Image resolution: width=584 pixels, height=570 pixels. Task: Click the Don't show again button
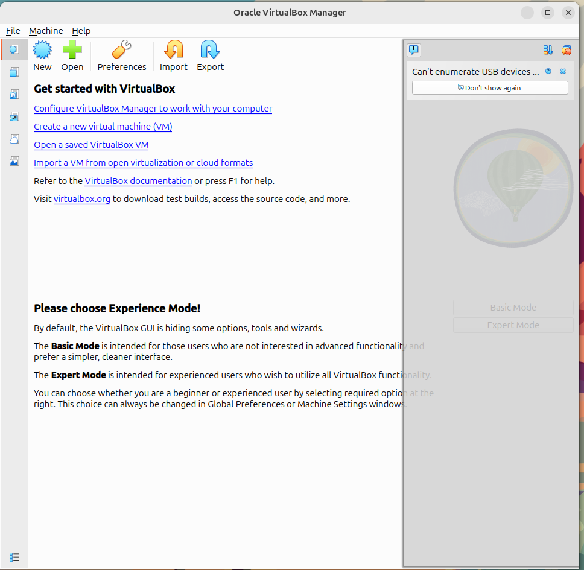tap(489, 87)
